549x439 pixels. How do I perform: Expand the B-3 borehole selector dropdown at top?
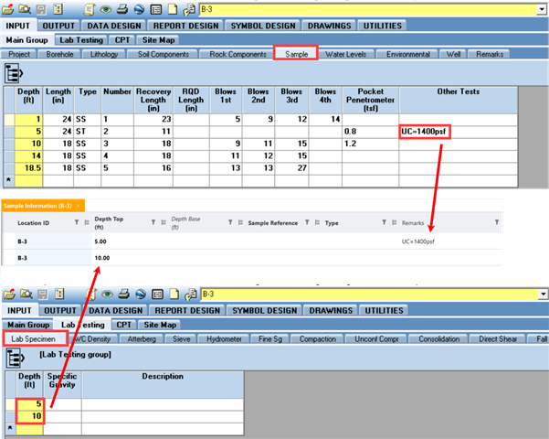542,10
